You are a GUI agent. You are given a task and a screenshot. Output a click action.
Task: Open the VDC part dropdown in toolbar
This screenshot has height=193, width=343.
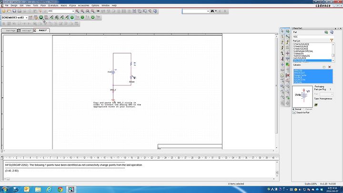pyautogui.click(x=73, y=11)
